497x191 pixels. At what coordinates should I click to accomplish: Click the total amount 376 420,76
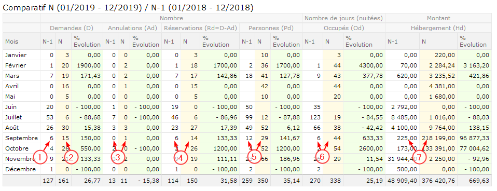[439, 181]
